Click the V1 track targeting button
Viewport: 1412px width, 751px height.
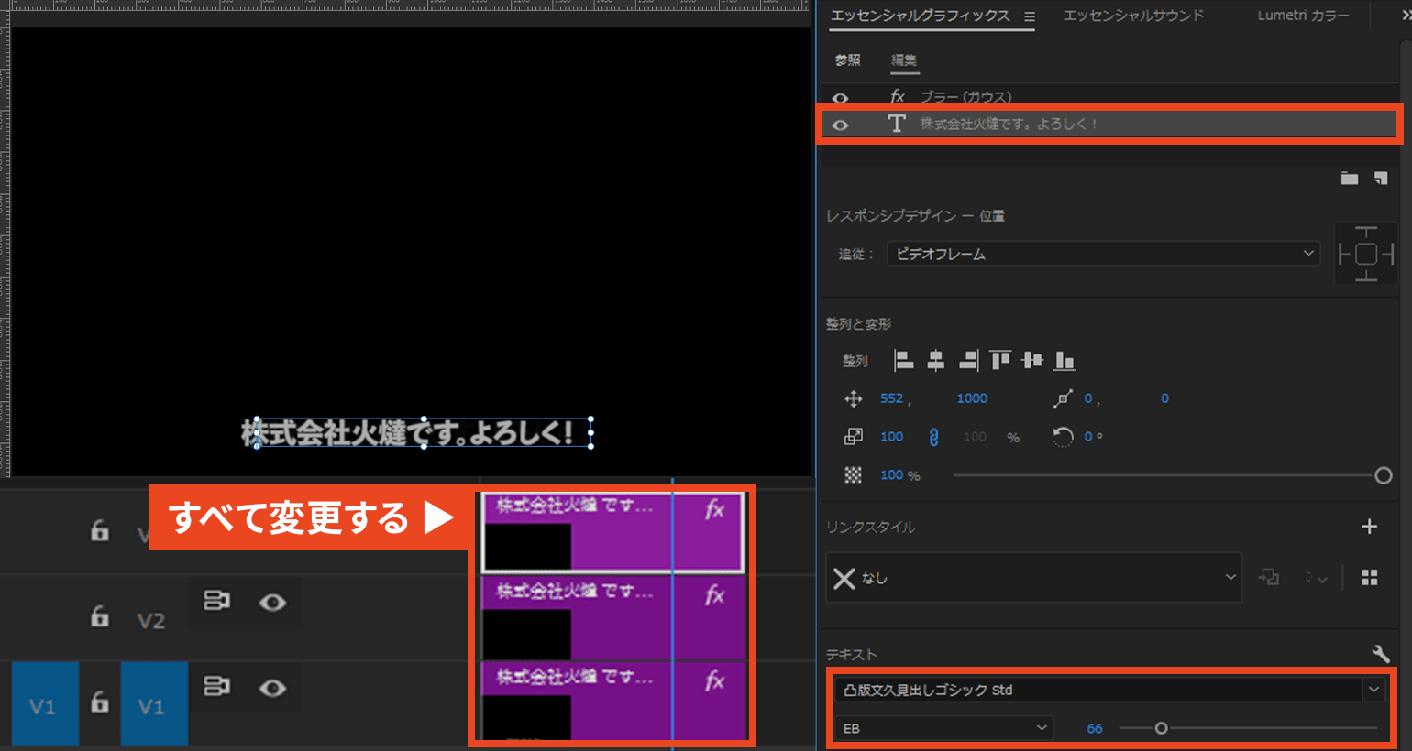pyautogui.click(x=152, y=704)
